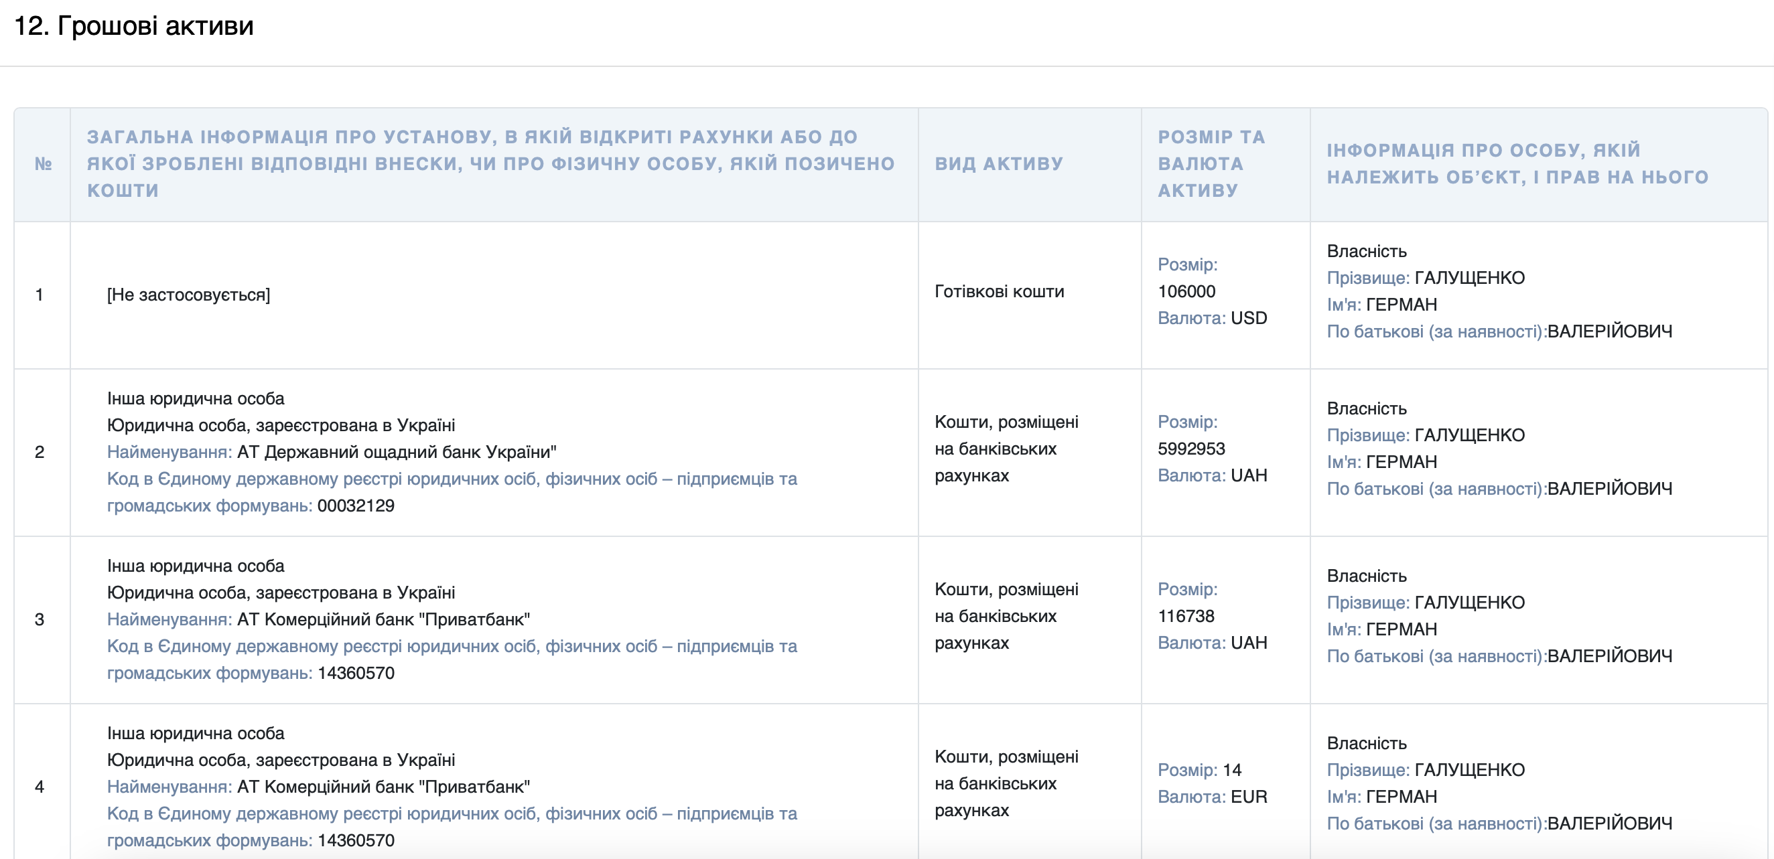This screenshot has width=1774, height=859.
Task: Click the USD currency value
Action: pos(1249,318)
